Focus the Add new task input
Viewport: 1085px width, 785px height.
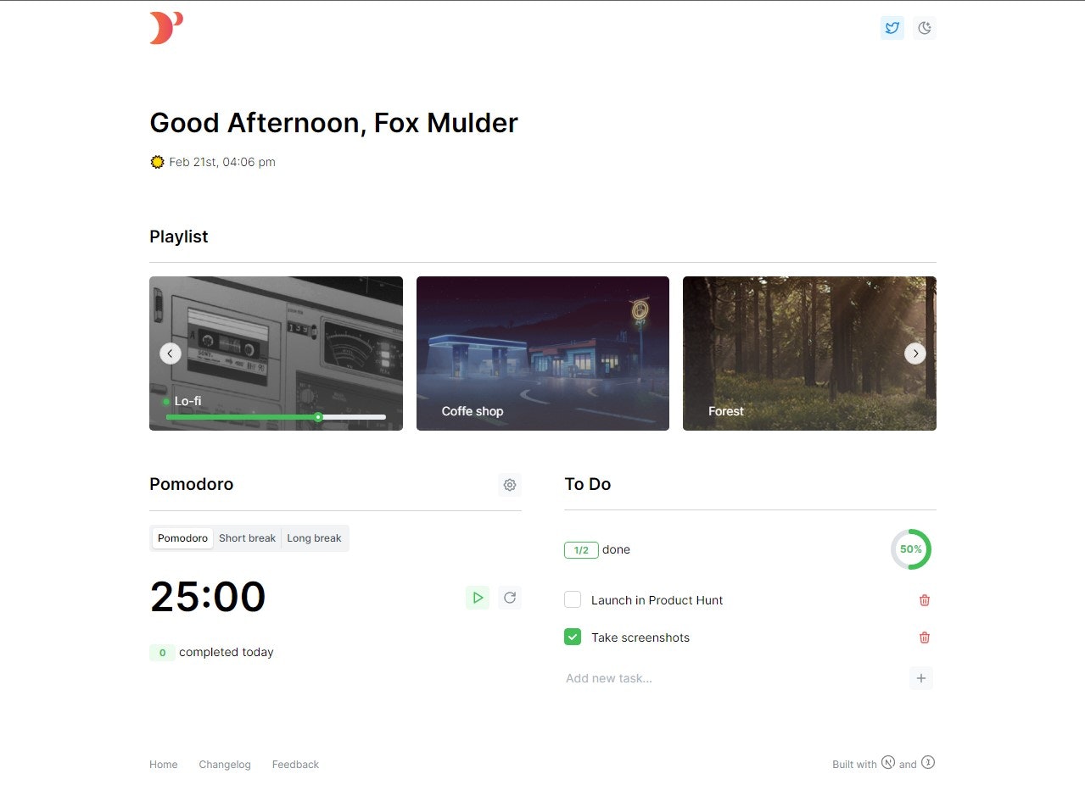pyautogui.click(x=734, y=678)
